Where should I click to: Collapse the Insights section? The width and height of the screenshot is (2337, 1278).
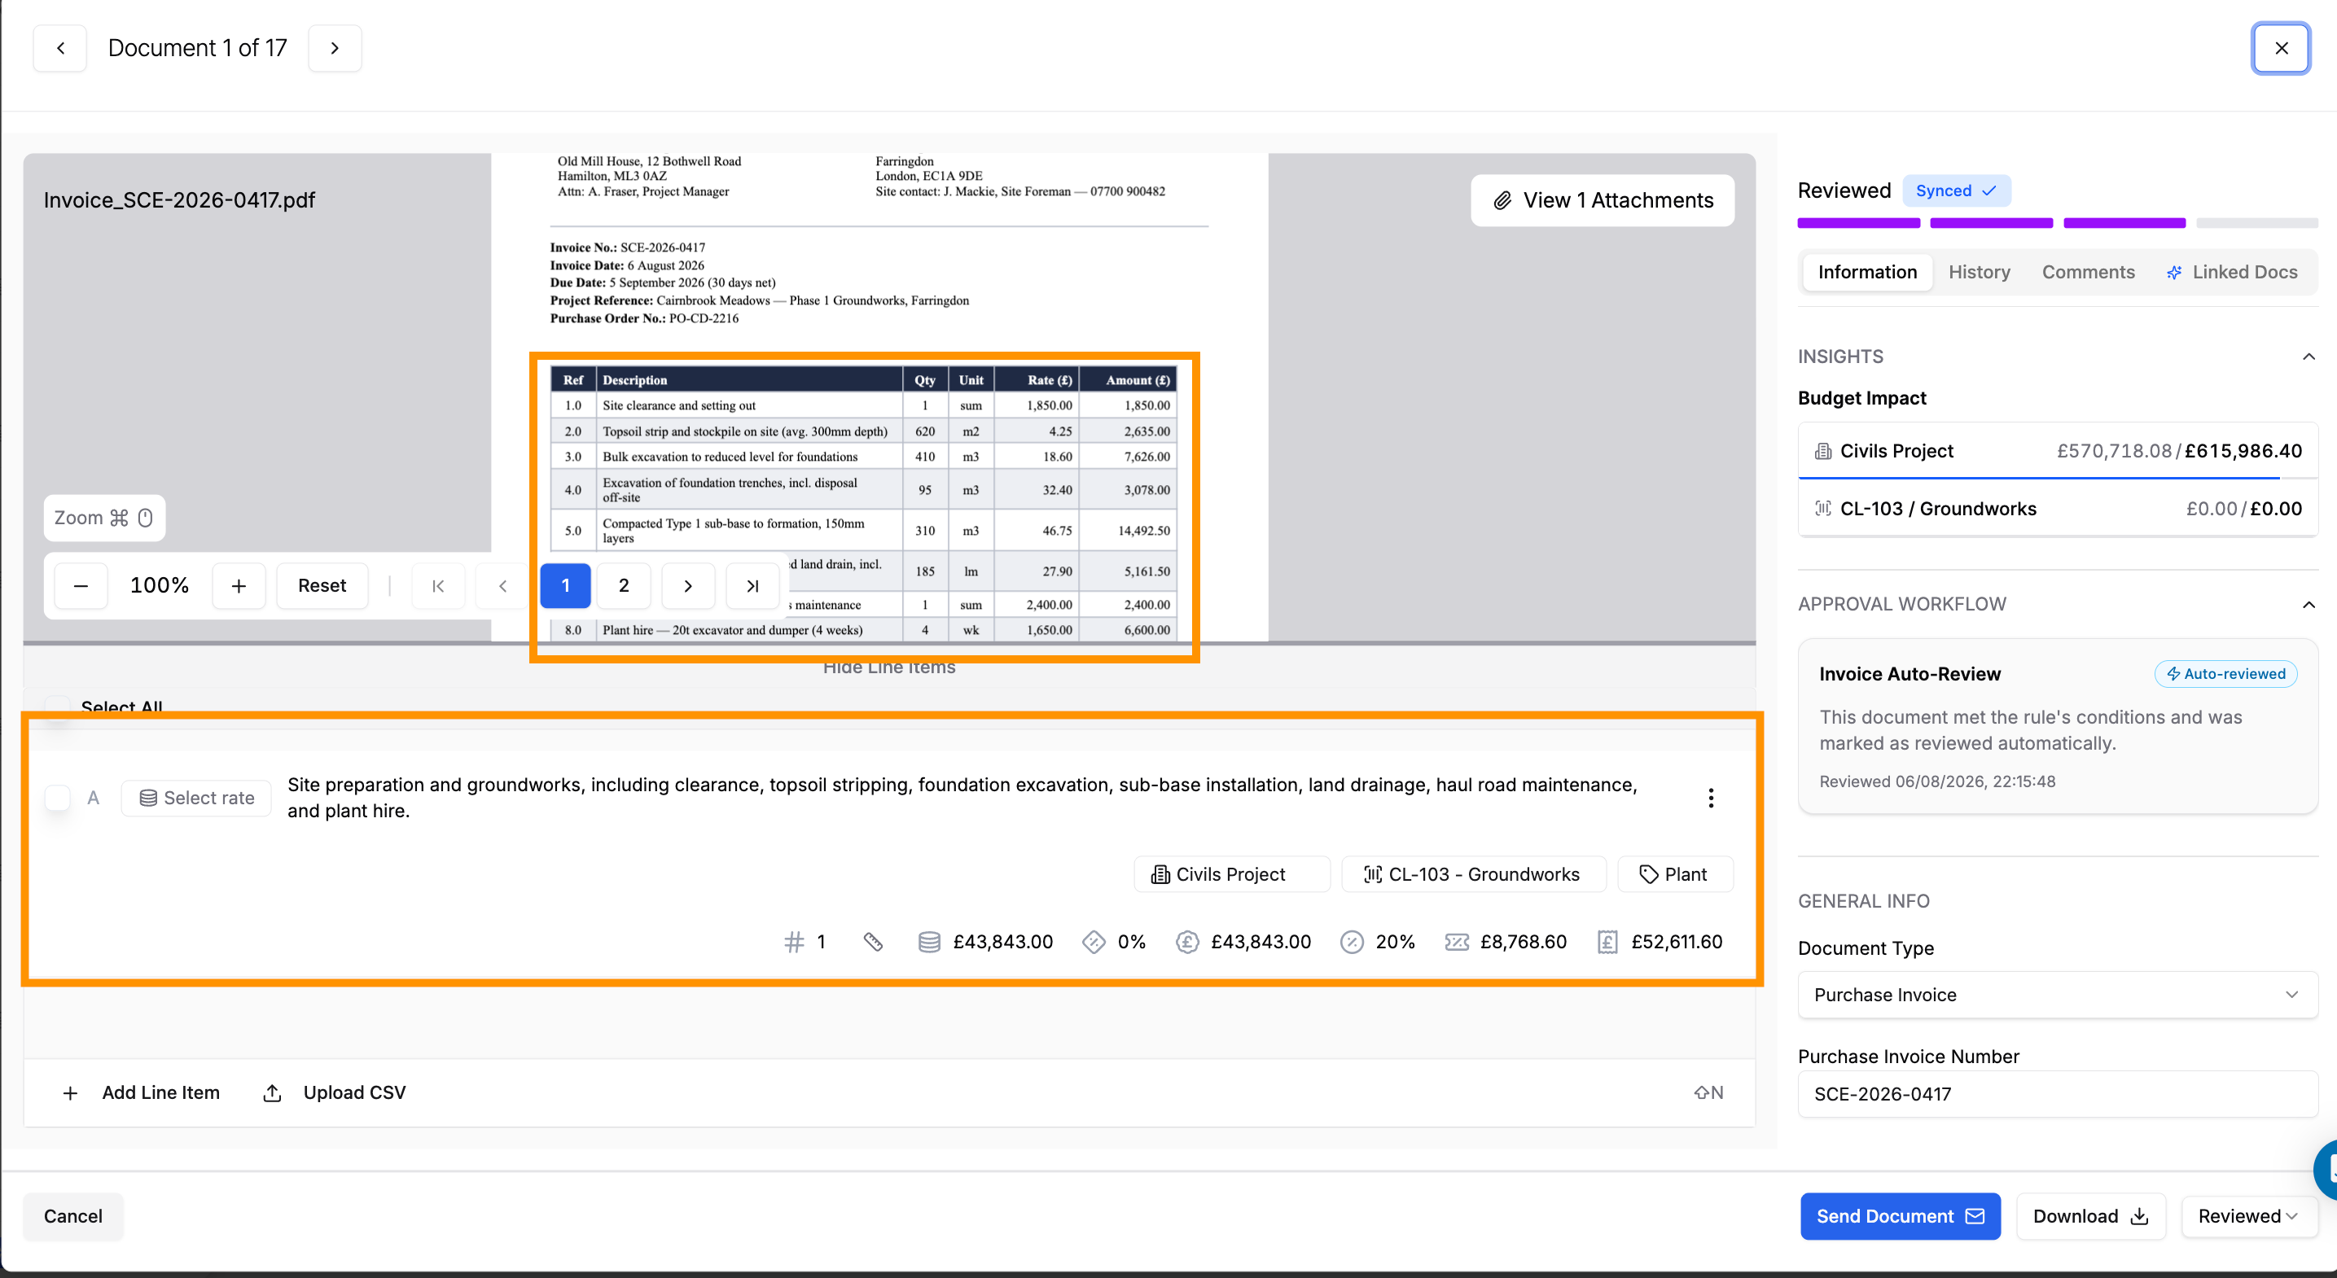(2308, 357)
